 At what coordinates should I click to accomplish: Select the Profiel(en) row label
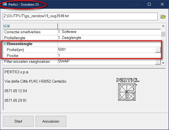pyautogui.click(x=15, y=50)
